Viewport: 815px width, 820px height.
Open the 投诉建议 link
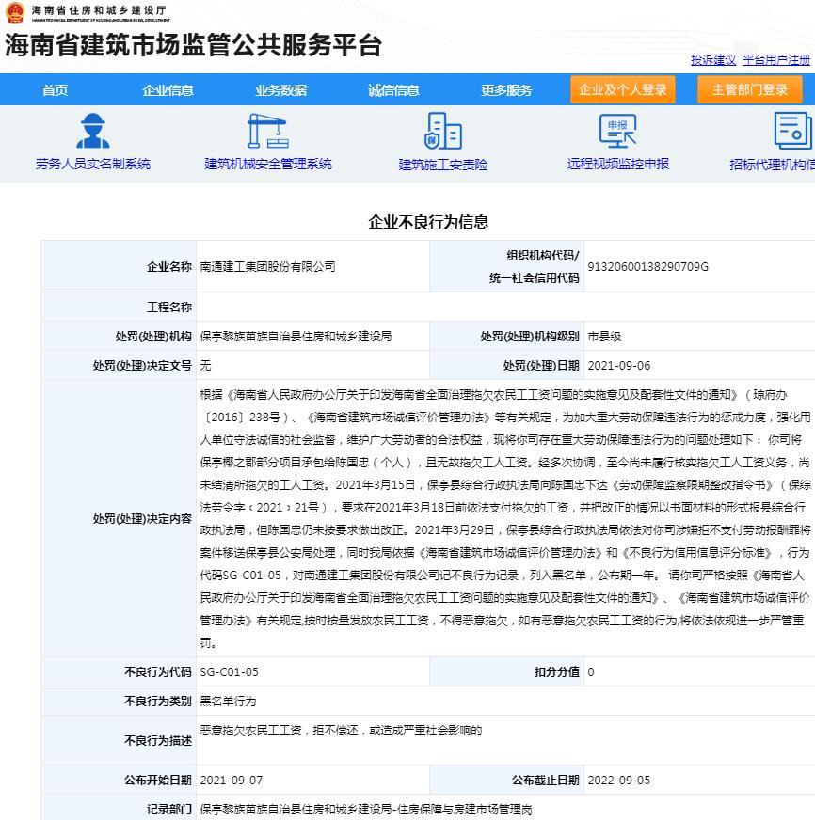coord(713,59)
